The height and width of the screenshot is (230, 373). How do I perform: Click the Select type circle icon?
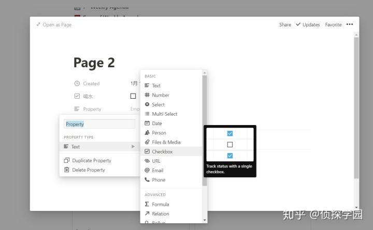click(x=147, y=104)
